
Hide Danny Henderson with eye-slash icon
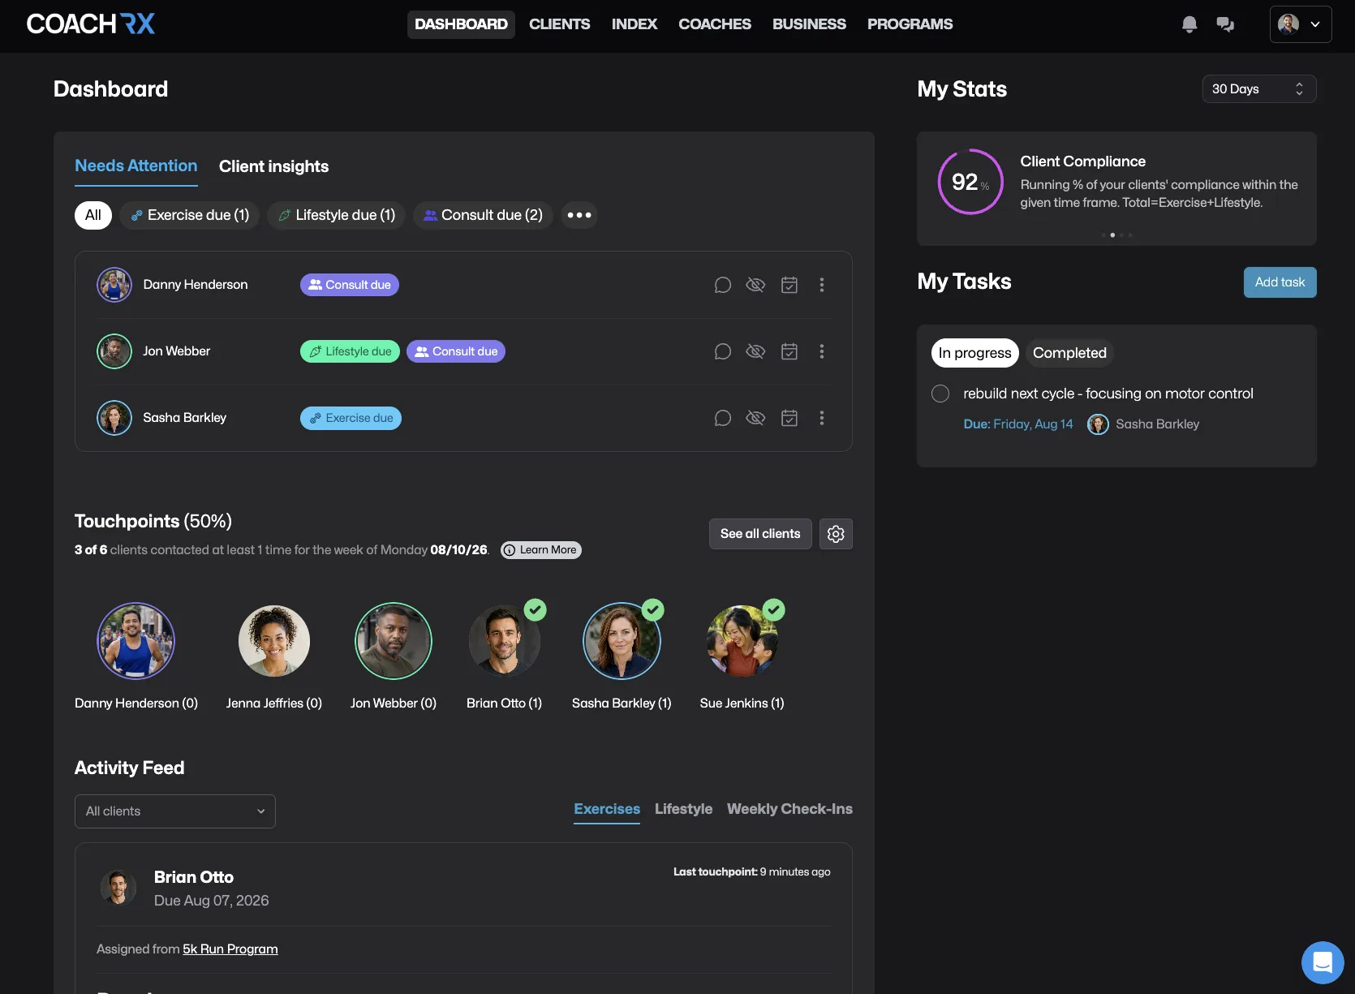coord(755,285)
